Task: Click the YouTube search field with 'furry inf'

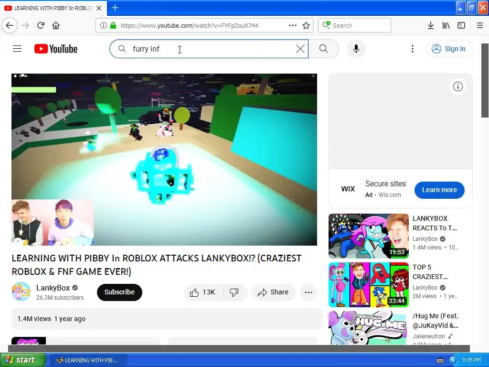Action: point(209,49)
